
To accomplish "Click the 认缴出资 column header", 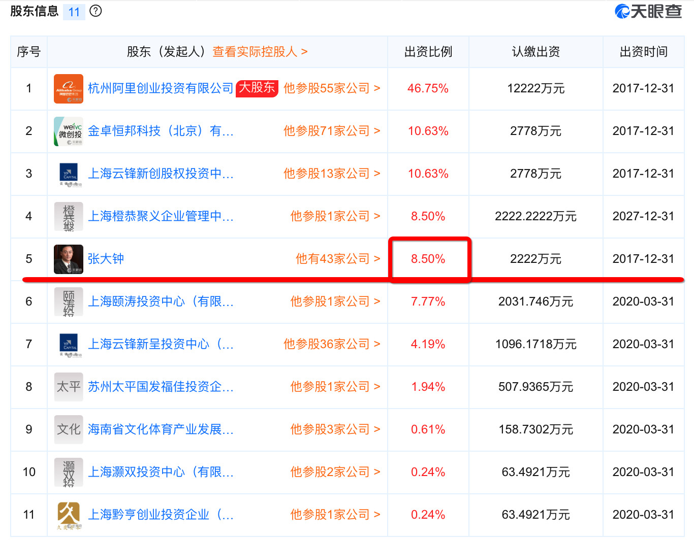I will pyautogui.click(x=536, y=52).
